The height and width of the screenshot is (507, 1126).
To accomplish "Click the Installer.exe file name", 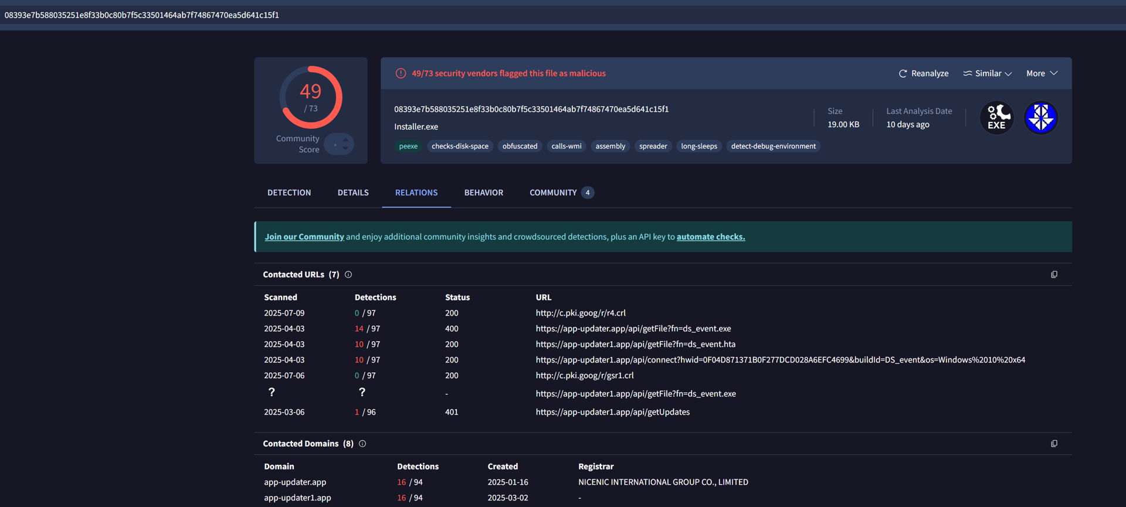I will (x=416, y=126).
